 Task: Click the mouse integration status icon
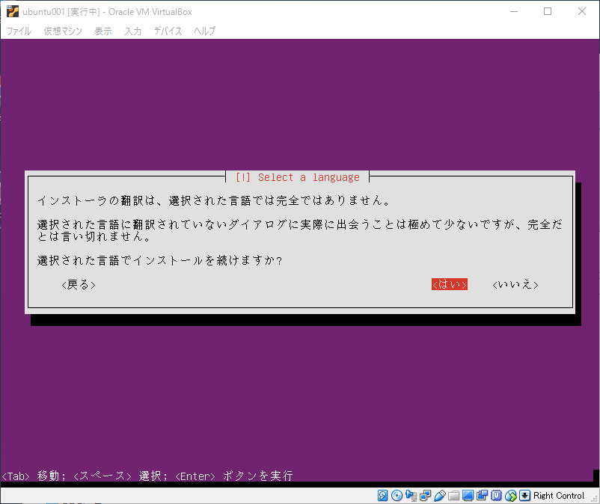(x=511, y=496)
